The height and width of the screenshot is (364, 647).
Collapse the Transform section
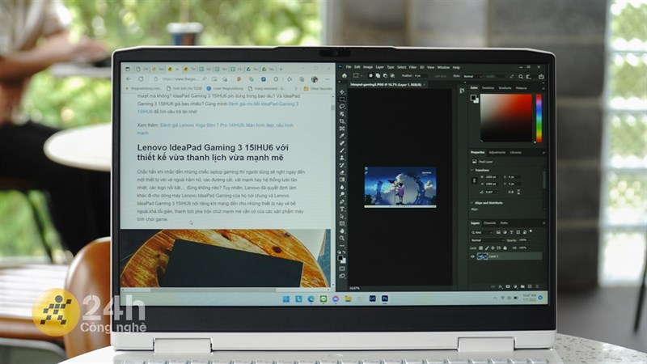point(472,170)
